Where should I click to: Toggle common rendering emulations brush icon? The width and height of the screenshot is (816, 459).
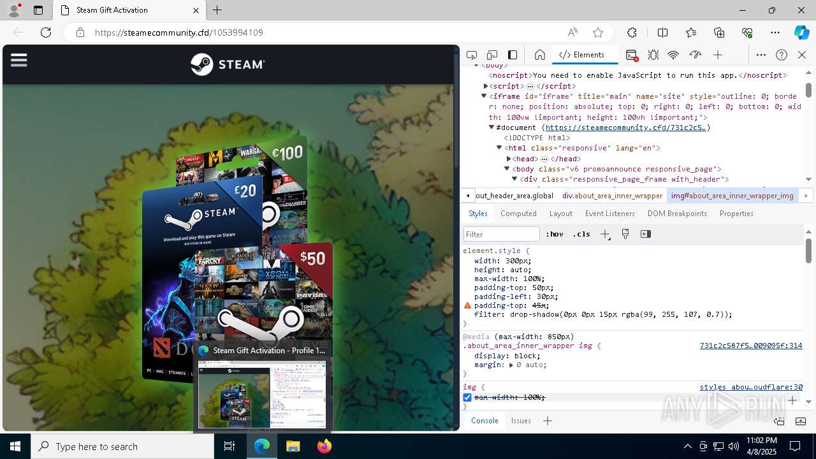pos(625,234)
